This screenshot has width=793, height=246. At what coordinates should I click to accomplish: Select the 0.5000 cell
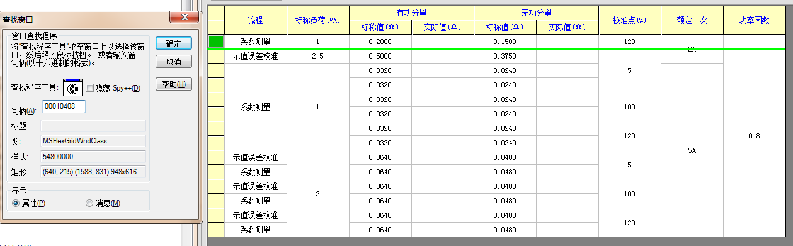tap(380, 56)
